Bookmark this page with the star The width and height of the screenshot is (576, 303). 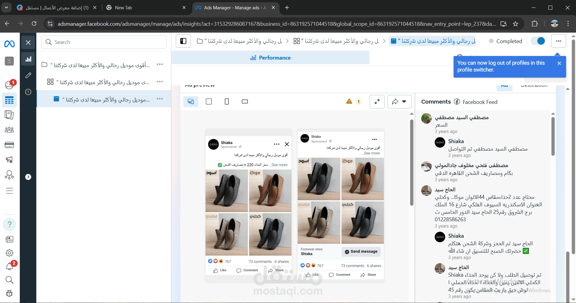(x=515, y=24)
